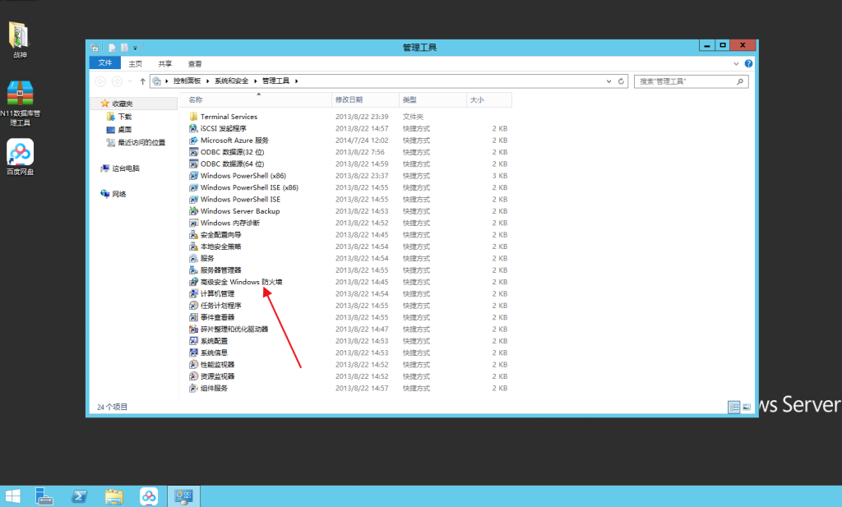Image resolution: width=842 pixels, height=507 pixels.
Task: Open the help question mark icon
Action: coord(748,63)
